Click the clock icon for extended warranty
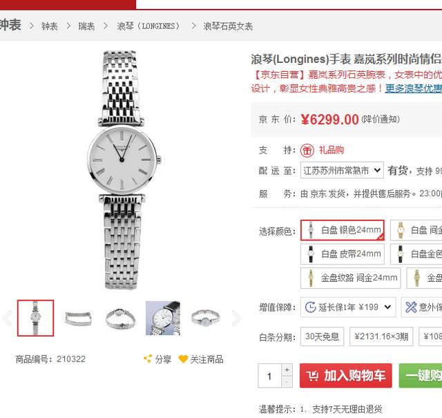This screenshot has height=418, width=442. click(x=311, y=307)
